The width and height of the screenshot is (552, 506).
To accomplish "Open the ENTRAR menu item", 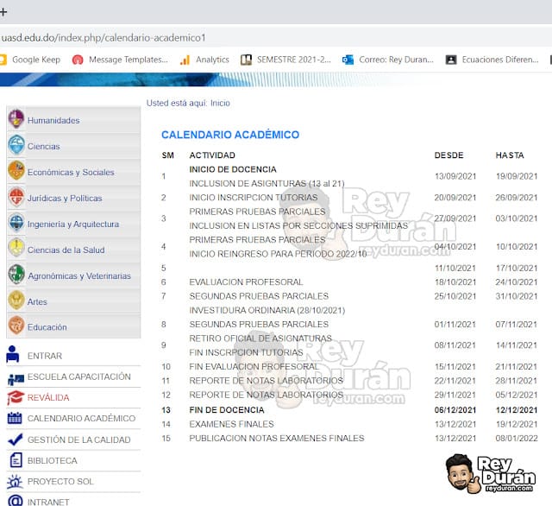I will pos(45,356).
